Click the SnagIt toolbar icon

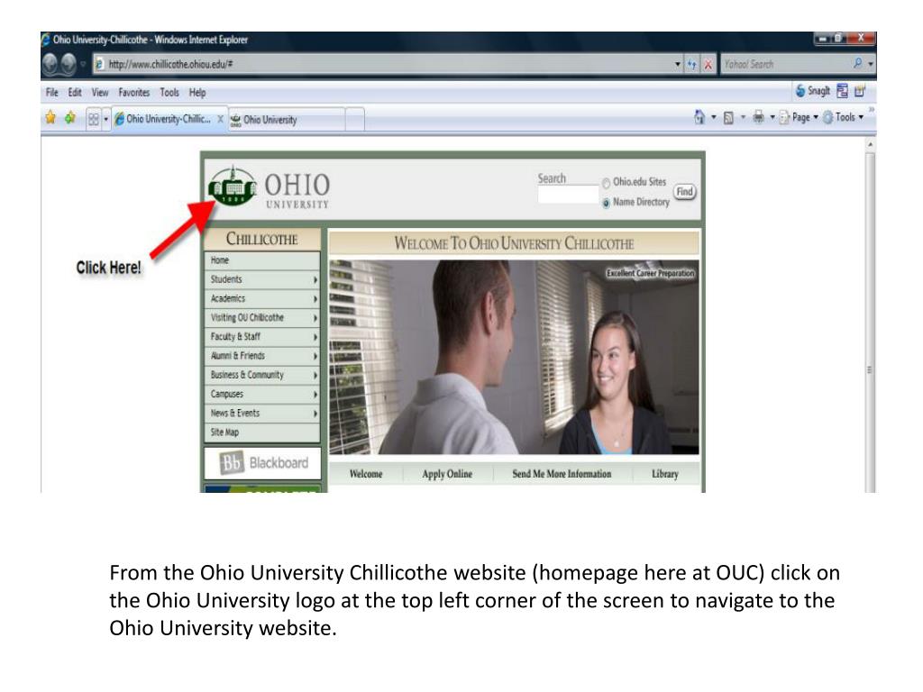(x=812, y=91)
